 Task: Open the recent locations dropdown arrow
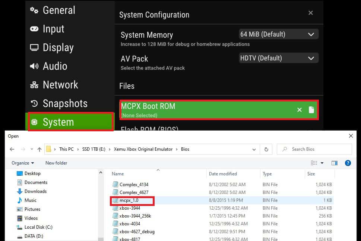tap(32, 149)
